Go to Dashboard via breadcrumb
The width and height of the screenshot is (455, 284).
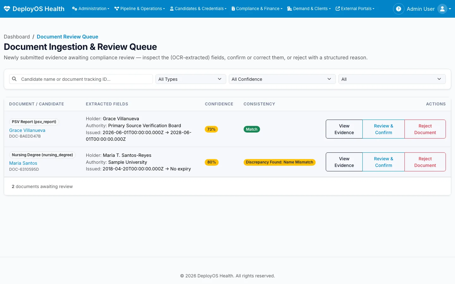point(17,37)
